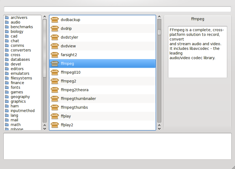This screenshot has width=235, height=169.
Task: Open the fonts category
Action: [x=15, y=87]
